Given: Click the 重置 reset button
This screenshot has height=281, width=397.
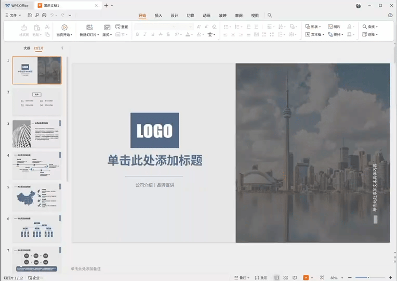Looking at the screenshot, I should [122, 27].
